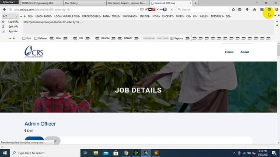Click the 0Hex decode left arrow
Screen dimensions: 280x157
click(52, 38)
